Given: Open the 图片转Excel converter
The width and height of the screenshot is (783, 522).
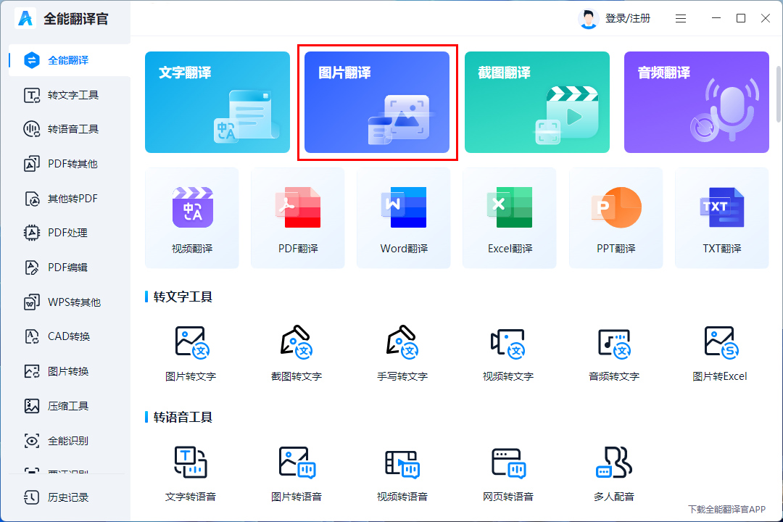Looking at the screenshot, I should (x=721, y=353).
